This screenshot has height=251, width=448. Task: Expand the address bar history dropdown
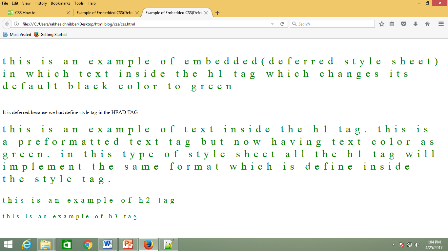pyautogui.click(x=272, y=24)
